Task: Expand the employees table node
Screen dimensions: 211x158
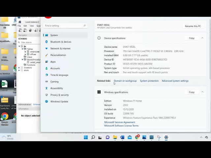Action: 25,52
